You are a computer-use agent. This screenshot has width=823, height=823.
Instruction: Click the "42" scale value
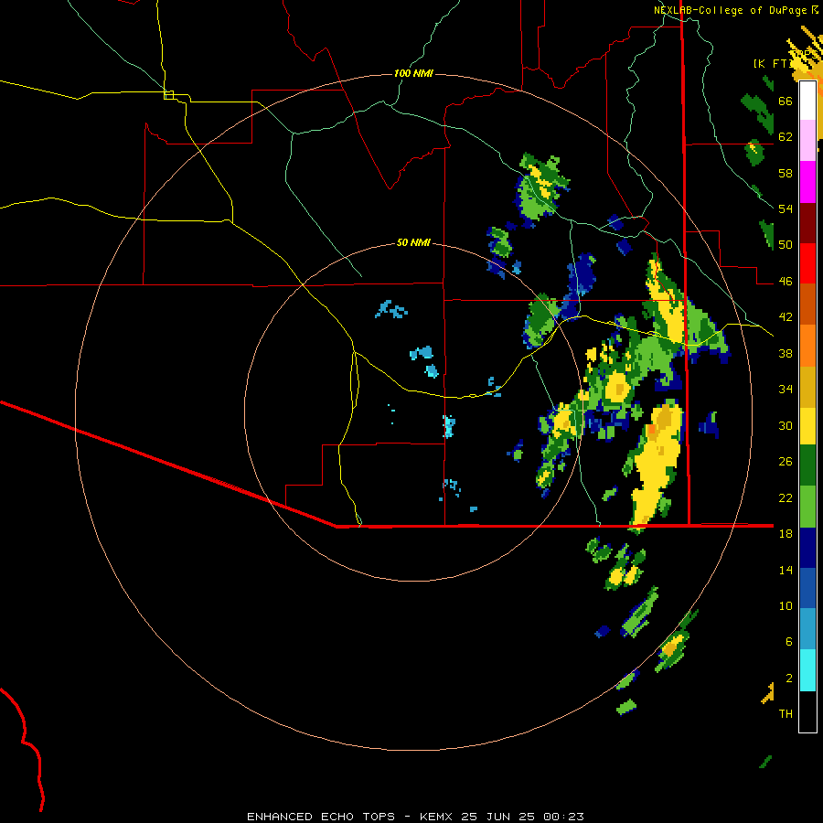pyautogui.click(x=786, y=317)
